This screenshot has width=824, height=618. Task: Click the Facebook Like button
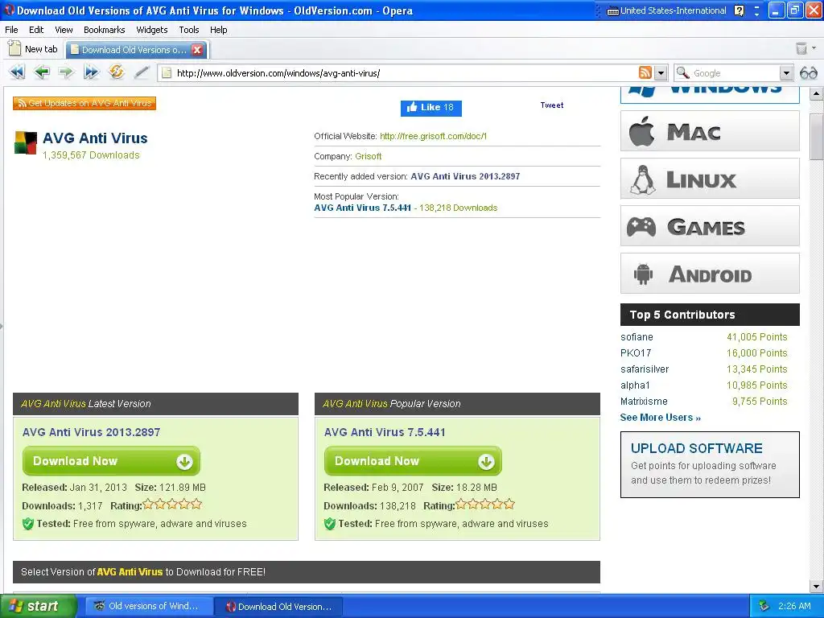(x=431, y=108)
